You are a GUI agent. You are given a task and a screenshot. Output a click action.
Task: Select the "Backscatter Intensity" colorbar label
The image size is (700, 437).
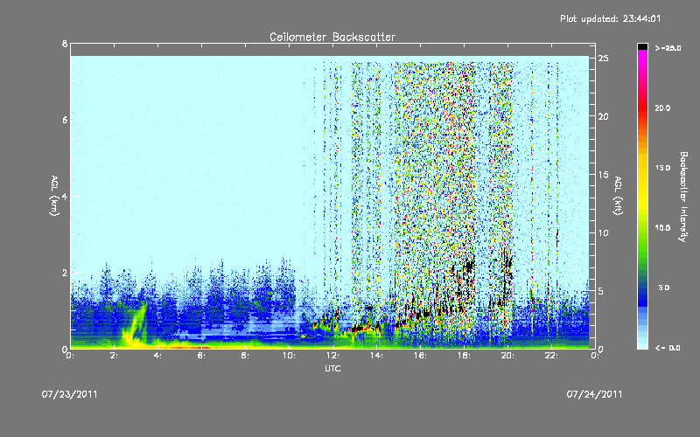coord(683,197)
